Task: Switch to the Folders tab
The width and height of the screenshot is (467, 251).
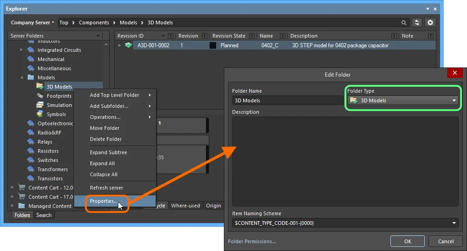Action: tap(22, 215)
